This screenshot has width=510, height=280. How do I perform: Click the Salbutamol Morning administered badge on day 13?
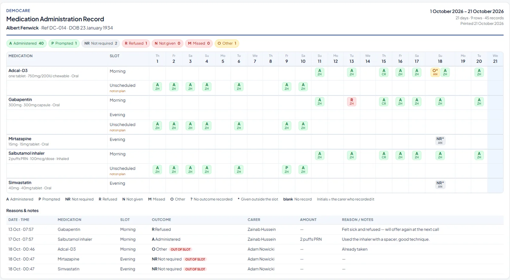click(x=352, y=155)
